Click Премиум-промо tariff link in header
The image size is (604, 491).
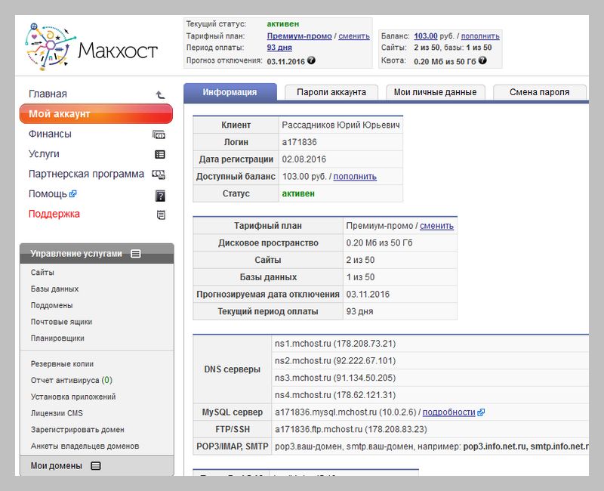[x=299, y=36]
